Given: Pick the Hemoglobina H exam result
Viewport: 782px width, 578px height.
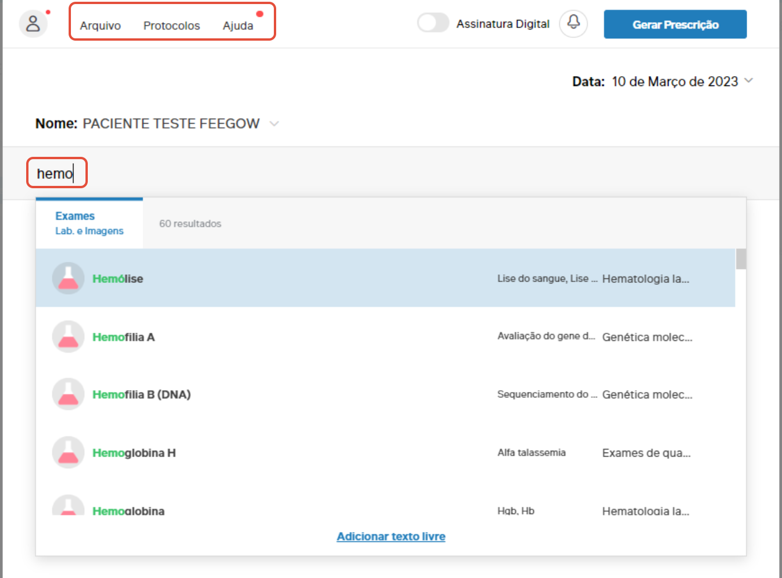Looking at the screenshot, I should [385, 453].
